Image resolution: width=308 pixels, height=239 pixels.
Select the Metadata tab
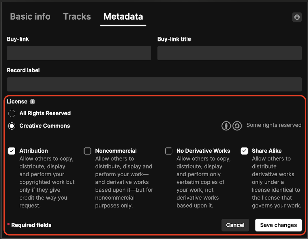(123, 16)
